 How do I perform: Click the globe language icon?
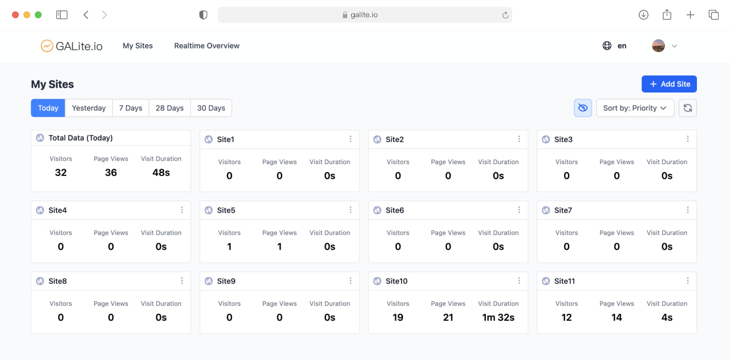click(607, 46)
